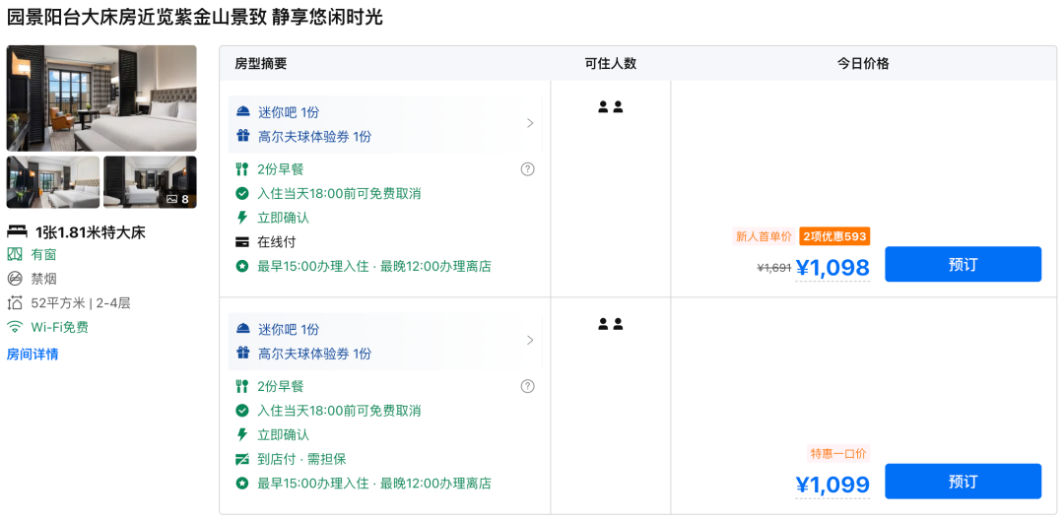Click the 2项优惠593 discount tag
The width and height of the screenshot is (1064, 519).
834,236
